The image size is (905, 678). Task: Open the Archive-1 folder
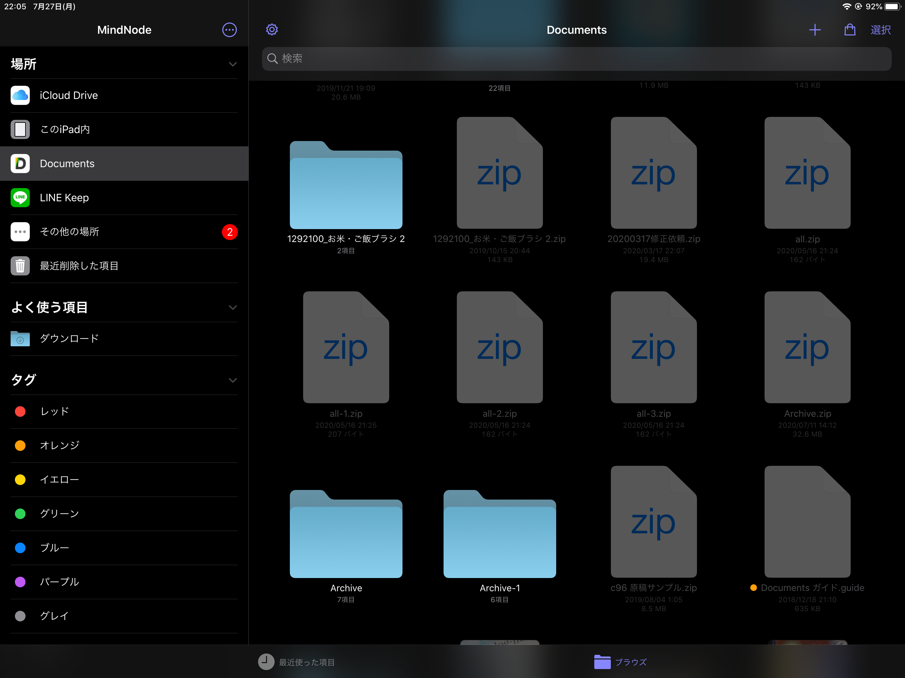pyautogui.click(x=500, y=546)
